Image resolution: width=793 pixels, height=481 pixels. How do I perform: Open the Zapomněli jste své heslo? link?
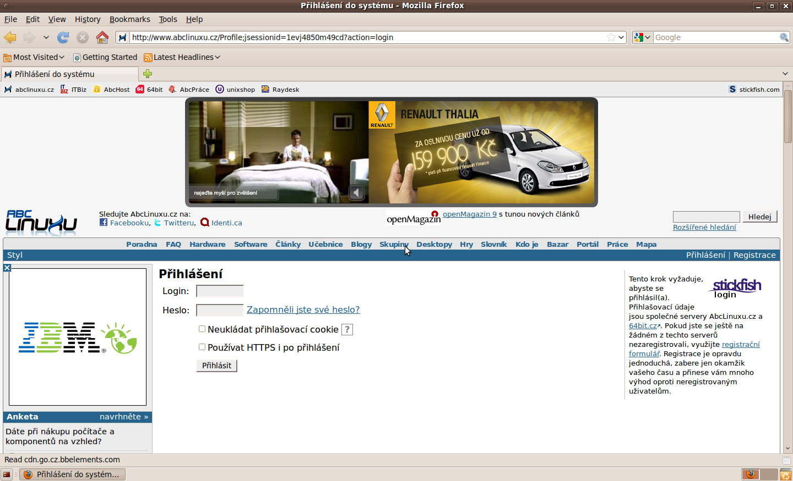pos(303,309)
